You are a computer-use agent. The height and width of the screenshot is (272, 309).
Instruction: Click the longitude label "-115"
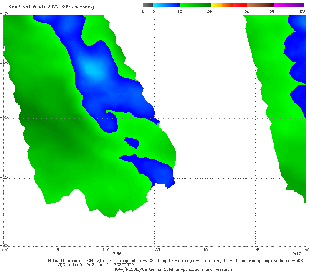pos(54,250)
